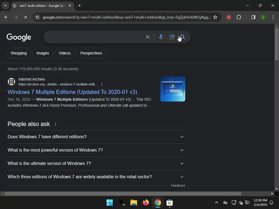Toggle the browser side panel

pyautogui.click(x=253, y=17)
